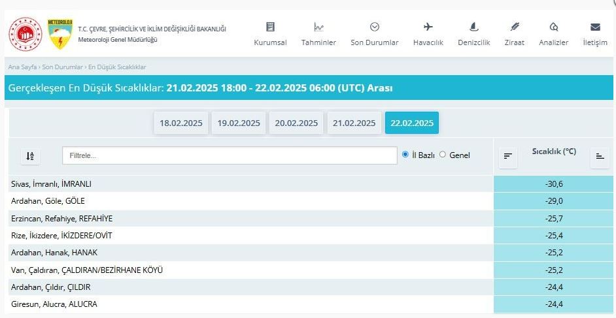Sort temperature ascending using right sort button
This screenshot has height=318, width=616.
tap(599, 156)
